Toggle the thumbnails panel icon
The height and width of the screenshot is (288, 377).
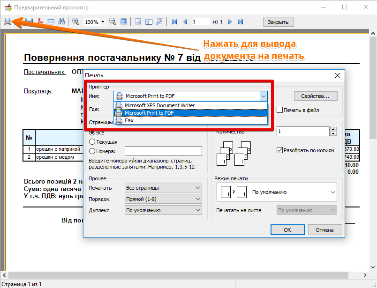149,22
